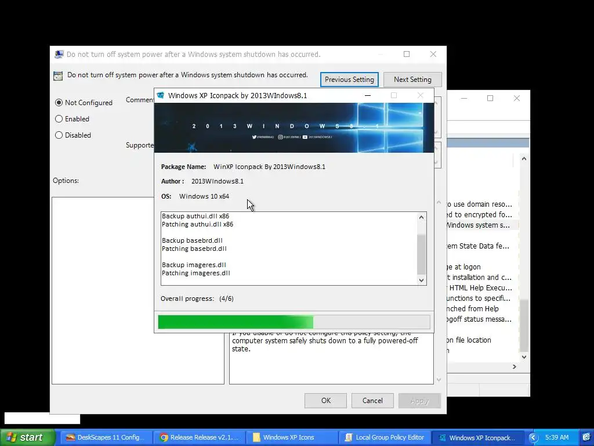Viewport: 594px width, 446px height.
Task: Select the Enabled radio button
Action: [x=59, y=118]
